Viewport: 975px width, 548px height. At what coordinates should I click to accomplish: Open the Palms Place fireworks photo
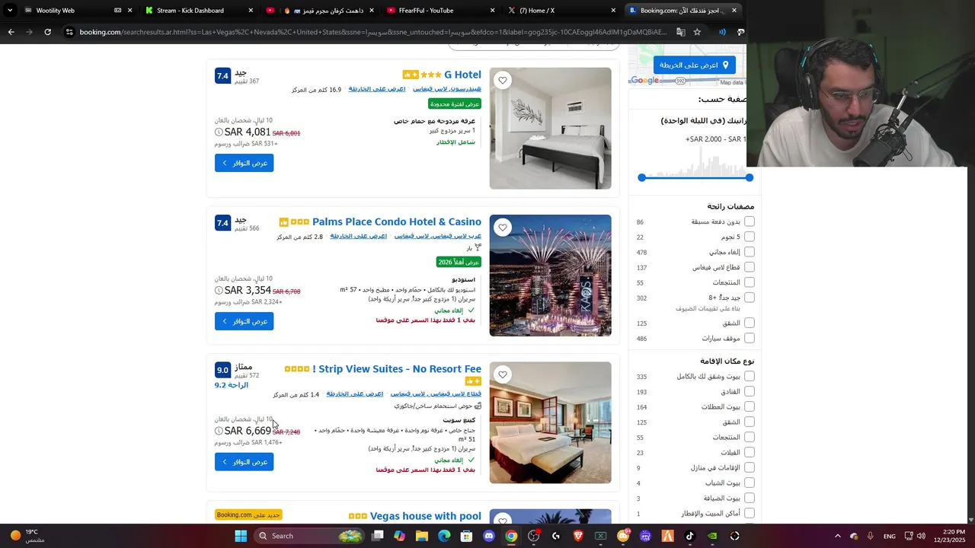(550, 276)
